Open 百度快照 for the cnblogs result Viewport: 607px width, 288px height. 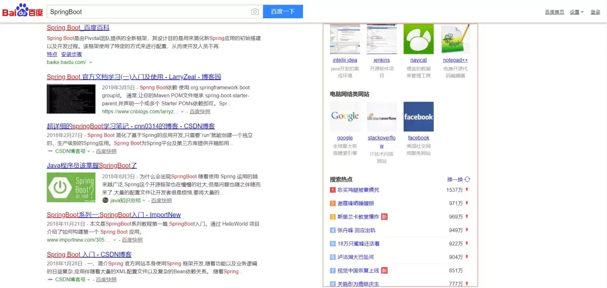pyautogui.click(x=200, y=112)
